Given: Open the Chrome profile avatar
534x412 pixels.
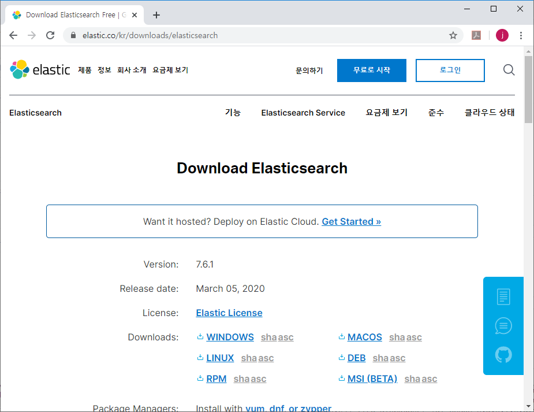Looking at the screenshot, I should point(502,35).
